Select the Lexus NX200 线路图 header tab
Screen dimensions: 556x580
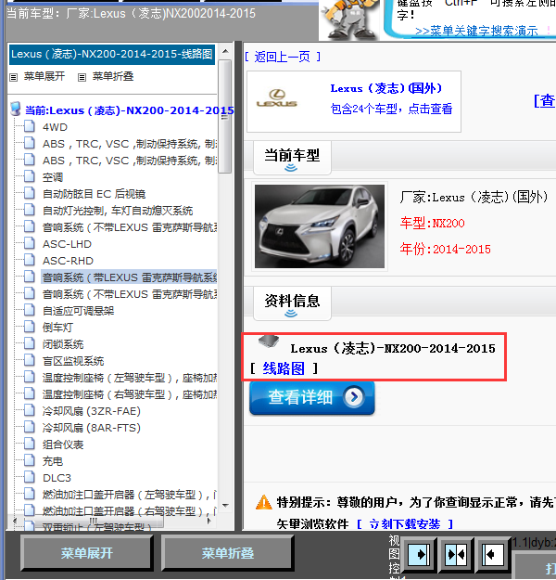coord(112,55)
